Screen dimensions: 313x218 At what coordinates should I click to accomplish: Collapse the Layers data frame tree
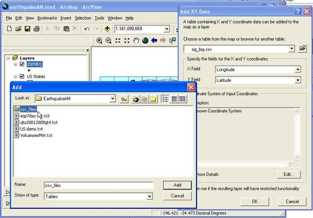8,58
